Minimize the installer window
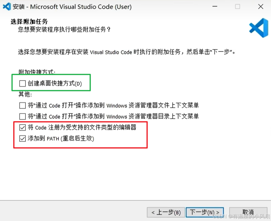The height and width of the screenshot is (221, 271). 215,7
